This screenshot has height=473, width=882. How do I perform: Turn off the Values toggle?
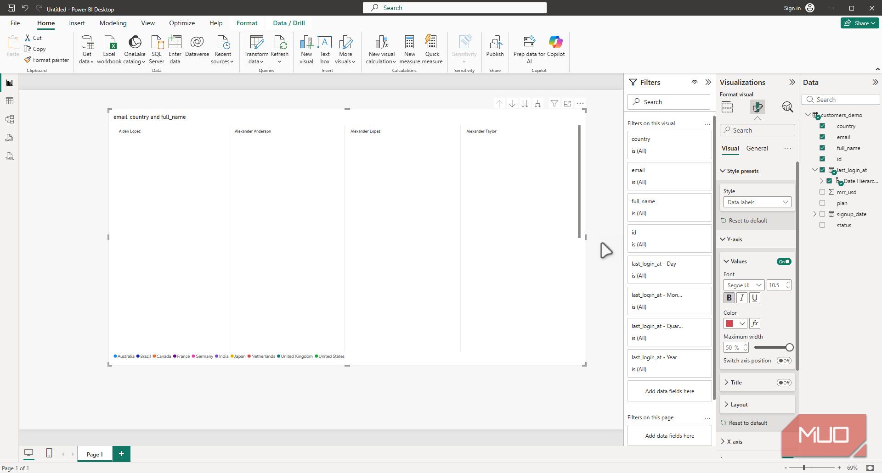(784, 262)
